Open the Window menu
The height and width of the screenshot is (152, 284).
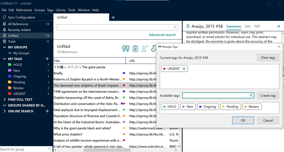click(x=84, y=10)
